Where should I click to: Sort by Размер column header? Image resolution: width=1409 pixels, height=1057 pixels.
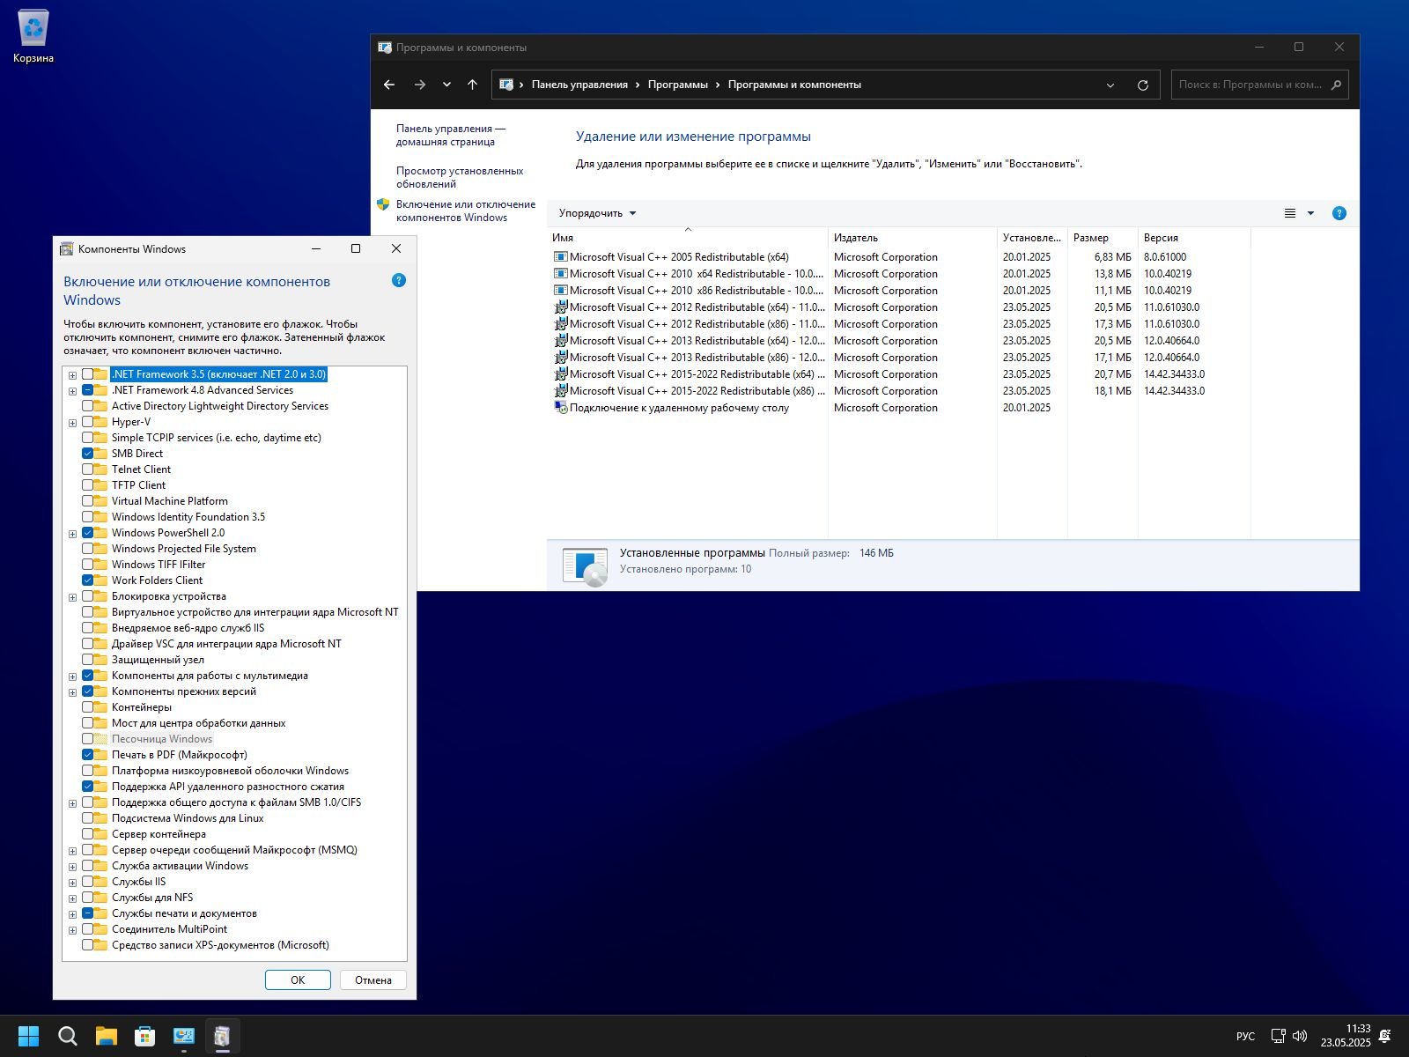(1103, 238)
